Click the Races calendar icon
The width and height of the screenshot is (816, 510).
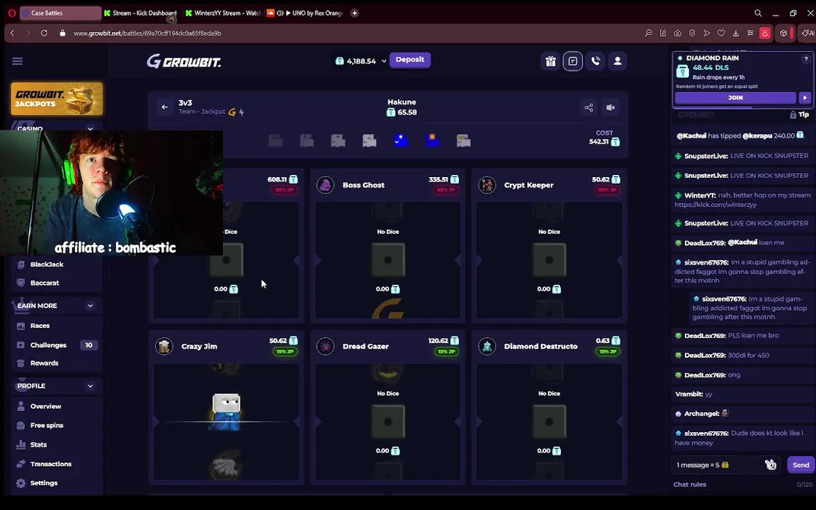click(x=21, y=326)
